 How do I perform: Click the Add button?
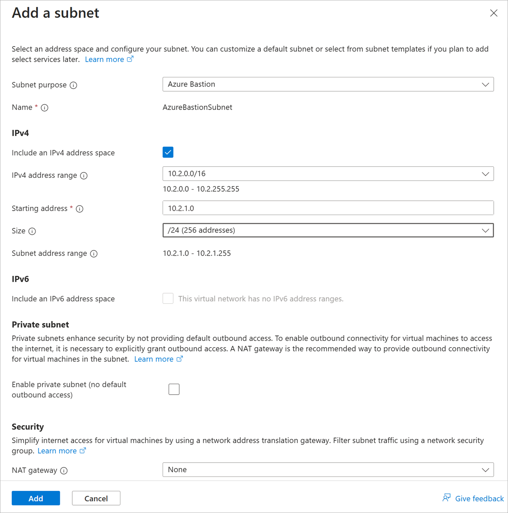(x=36, y=498)
